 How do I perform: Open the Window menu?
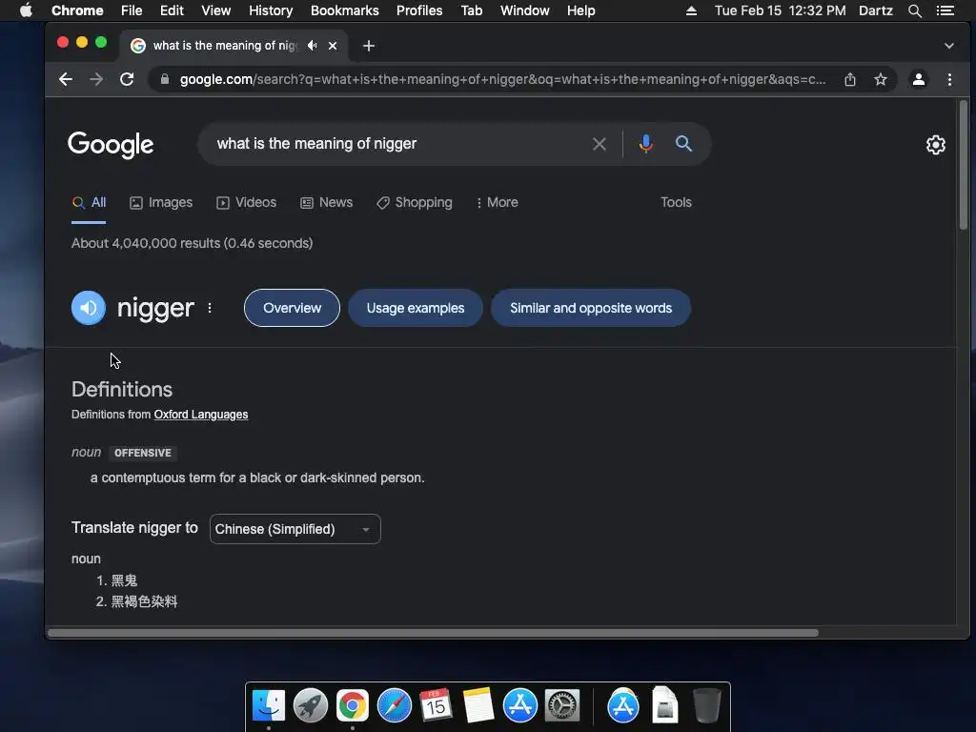tap(525, 10)
